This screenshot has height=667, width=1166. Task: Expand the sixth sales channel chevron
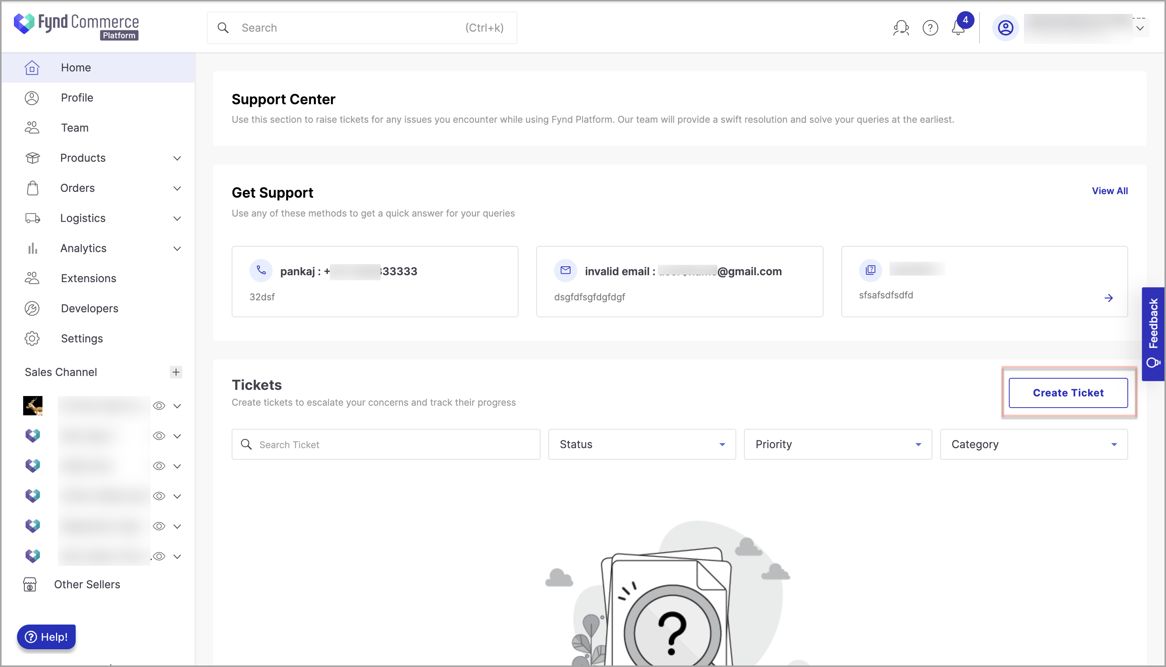[177, 557]
